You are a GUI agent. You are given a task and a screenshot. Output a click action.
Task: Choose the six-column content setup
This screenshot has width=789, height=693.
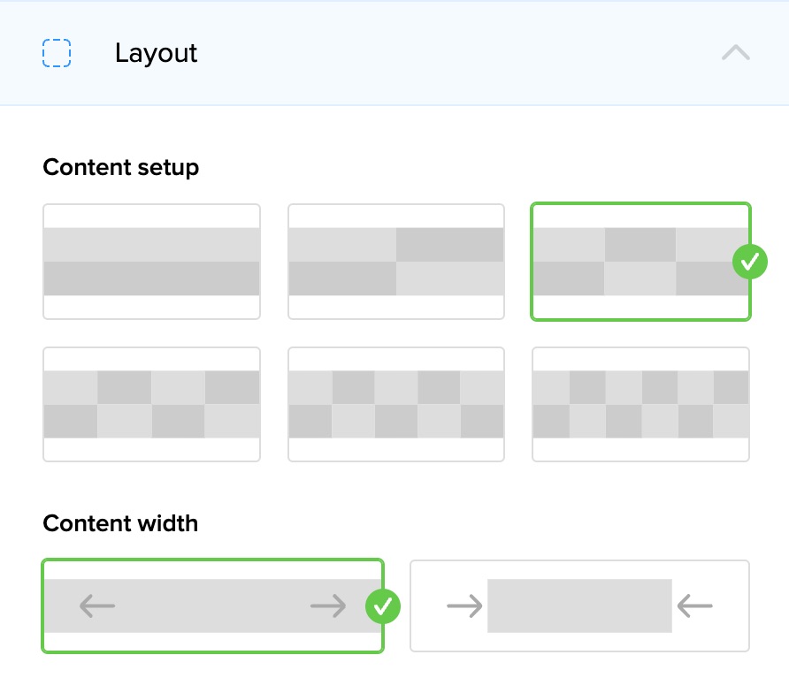[x=640, y=404]
